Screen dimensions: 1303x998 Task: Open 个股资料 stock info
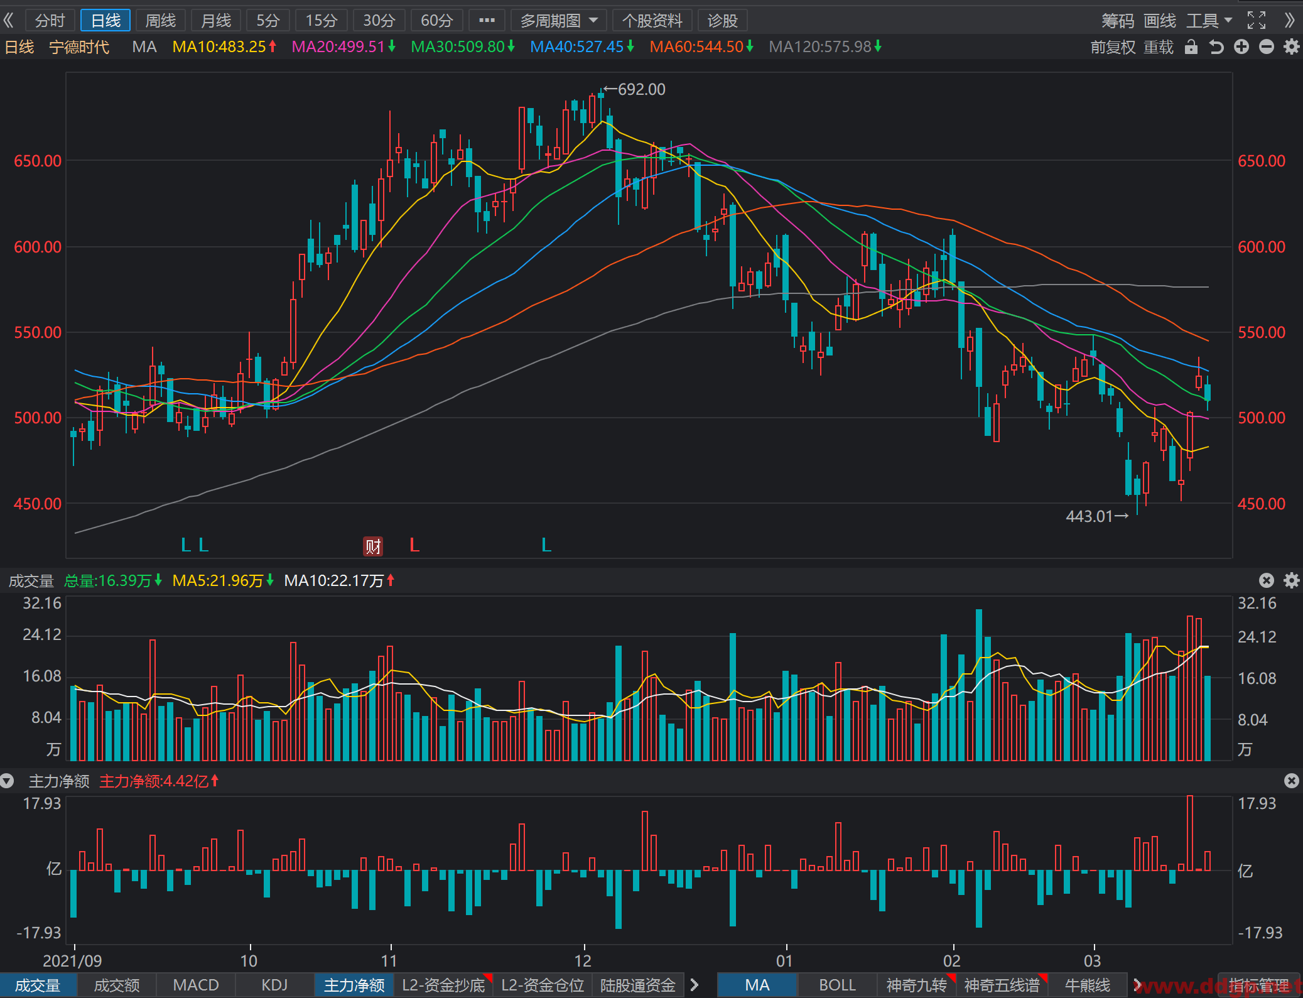(652, 21)
